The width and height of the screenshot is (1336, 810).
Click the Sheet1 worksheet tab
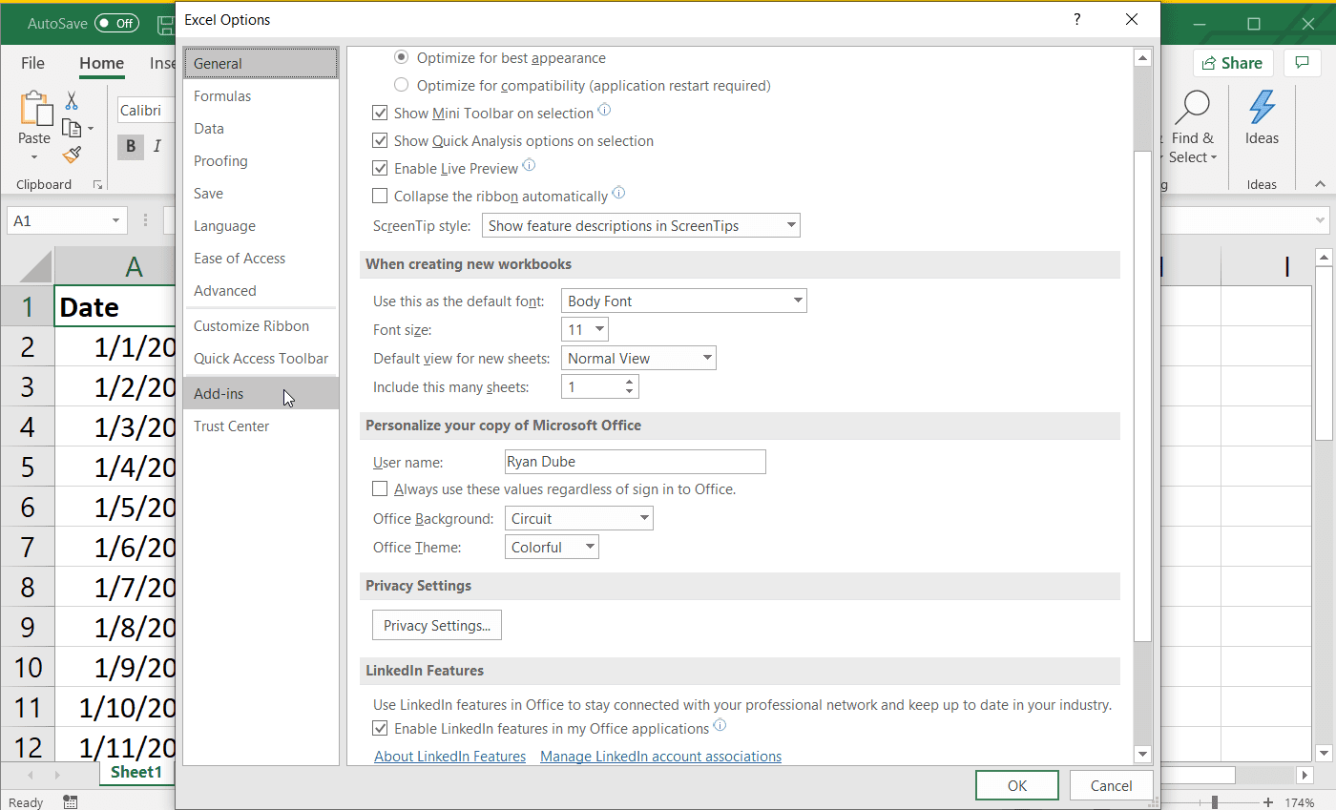coord(136,773)
